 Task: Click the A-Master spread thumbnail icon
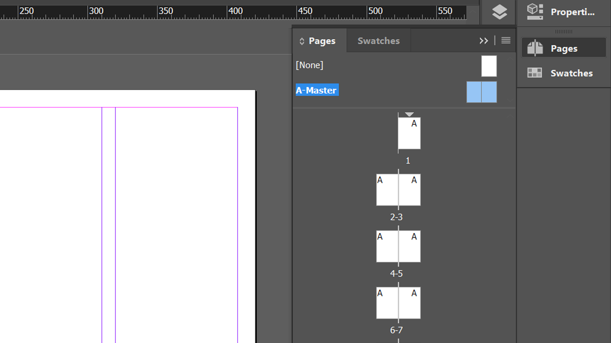coord(481,92)
